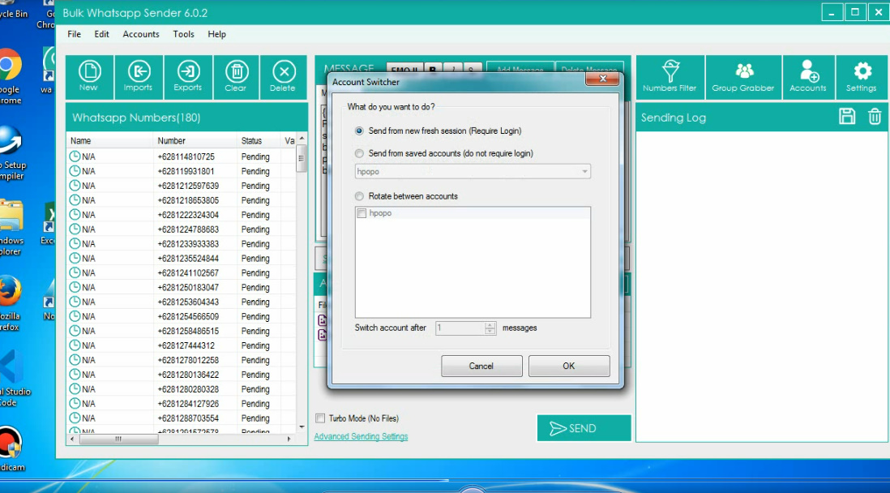Image resolution: width=890 pixels, height=493 pixels.
Task: Open the Tools menu
Action: coord(183,34)
